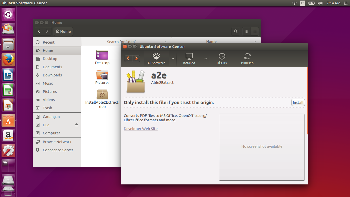Launch LibreOffice Writer from launcher
Screen dimensions: 350x197
point(8,75)
